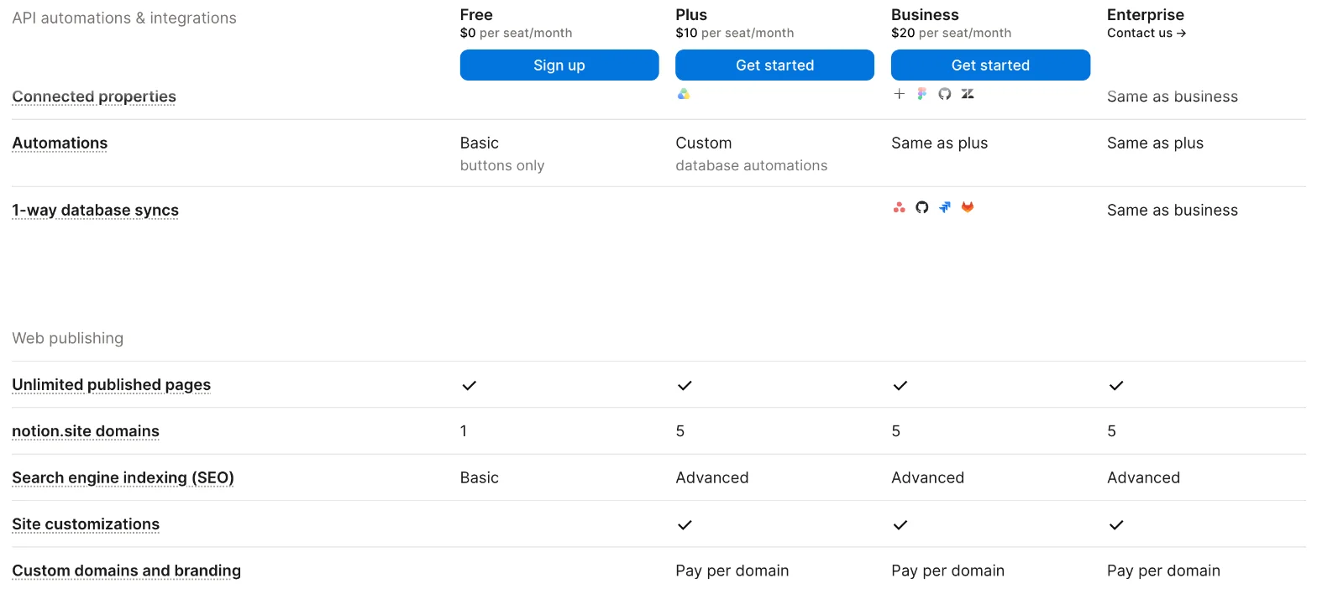Click Same as plus in Business Automations cell
Viewport: 1317px width, 594px height.
pos(939,143)
